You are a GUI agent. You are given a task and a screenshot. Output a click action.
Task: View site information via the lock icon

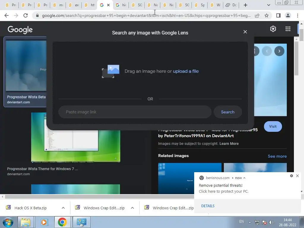(x=37, y=15)
